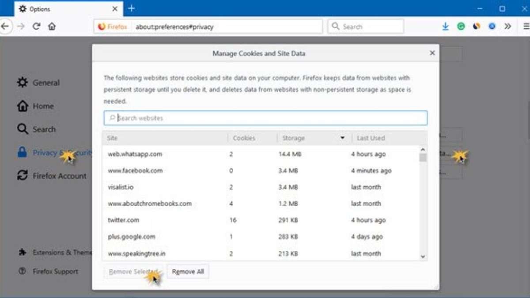Click the Search websites field
530x298 pixels.
(265, 118)
